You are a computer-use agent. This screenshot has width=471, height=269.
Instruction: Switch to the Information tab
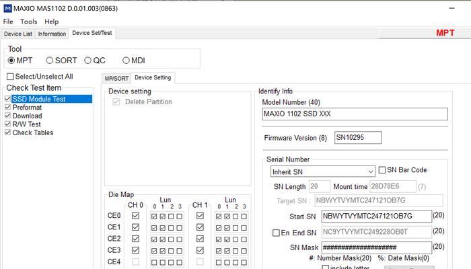[52, 34]
